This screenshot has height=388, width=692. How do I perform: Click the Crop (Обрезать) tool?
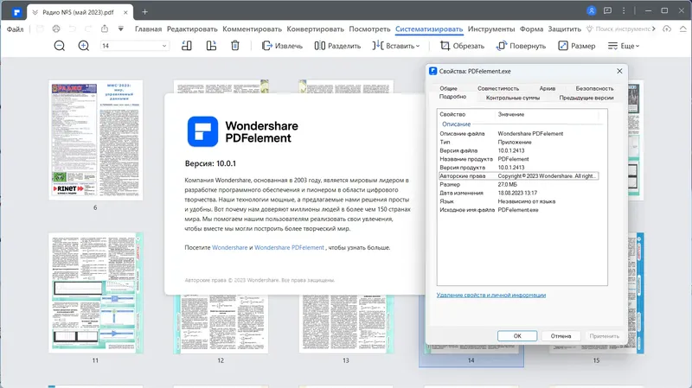[x=462, y=46]
